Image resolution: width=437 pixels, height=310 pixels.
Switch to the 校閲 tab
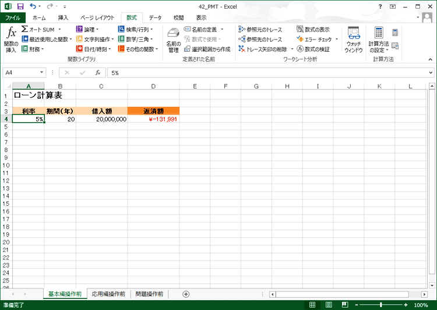[x=178, y=18]
